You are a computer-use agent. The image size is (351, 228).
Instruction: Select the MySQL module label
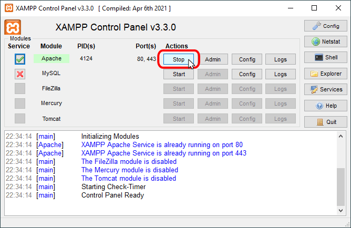click(51, 74)
